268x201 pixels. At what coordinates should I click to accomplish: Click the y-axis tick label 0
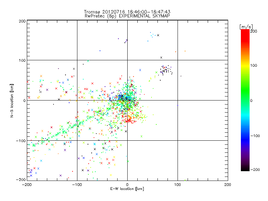(x=24, y=100)
